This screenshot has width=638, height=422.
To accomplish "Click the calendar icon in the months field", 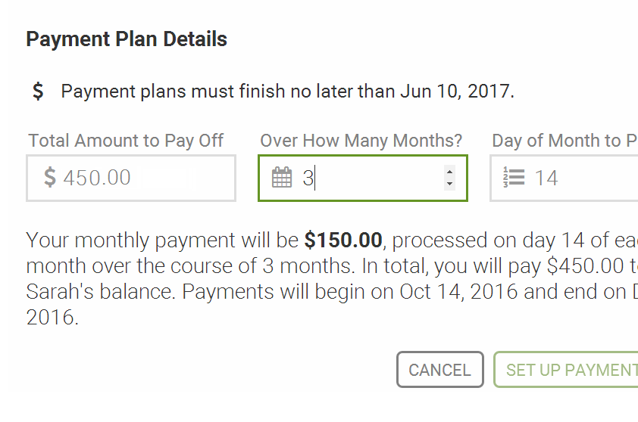I will point(282,178).
